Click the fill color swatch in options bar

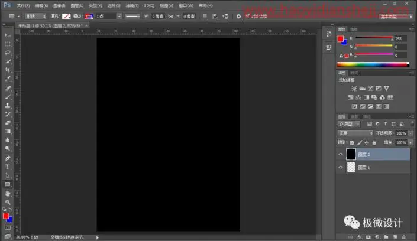[66, 17]
